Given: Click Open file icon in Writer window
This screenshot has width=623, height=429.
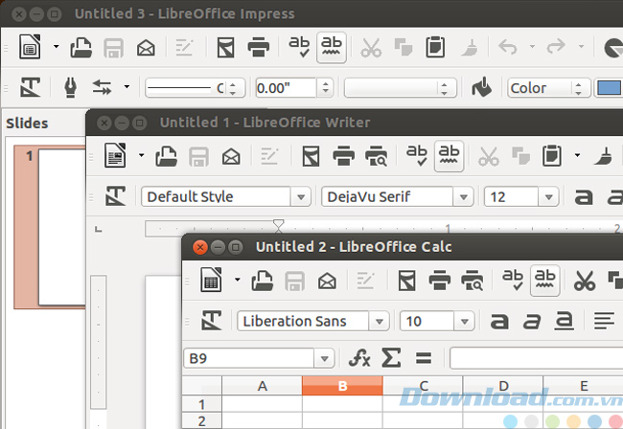Looking at the screenshot, I should 167,156.
